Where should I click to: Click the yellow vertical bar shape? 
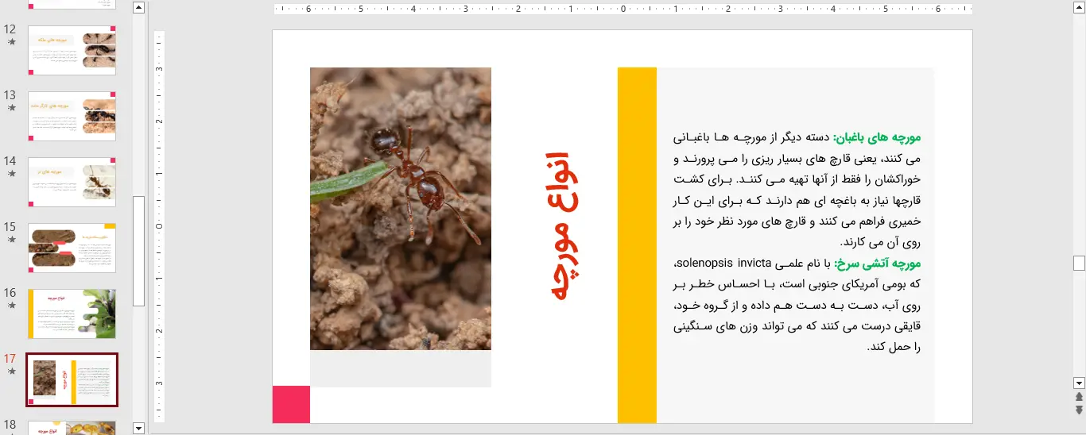(637, 244)
